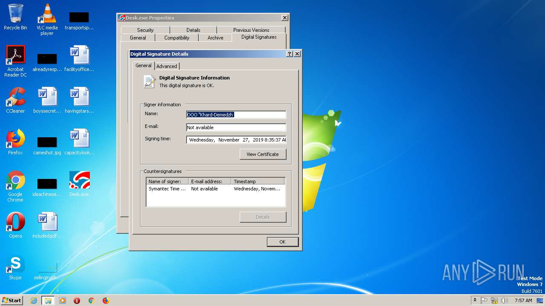This screenshot has width=545, height=306.
Task: Click the E-mail address column header
Action: click(210, 181)
